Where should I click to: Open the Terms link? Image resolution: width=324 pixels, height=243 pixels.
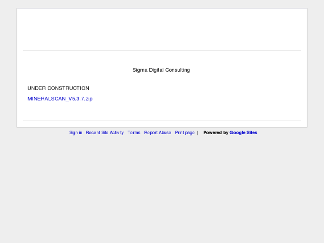tap(134, 132)
